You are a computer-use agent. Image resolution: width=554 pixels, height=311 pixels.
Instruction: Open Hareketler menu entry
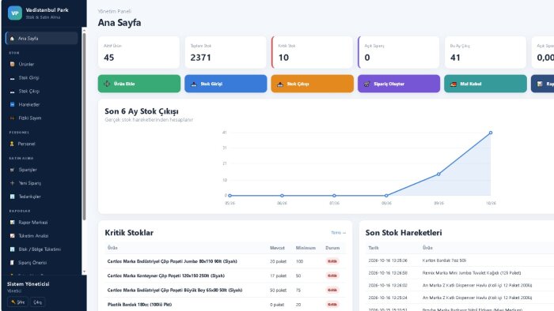pos(42,105)
